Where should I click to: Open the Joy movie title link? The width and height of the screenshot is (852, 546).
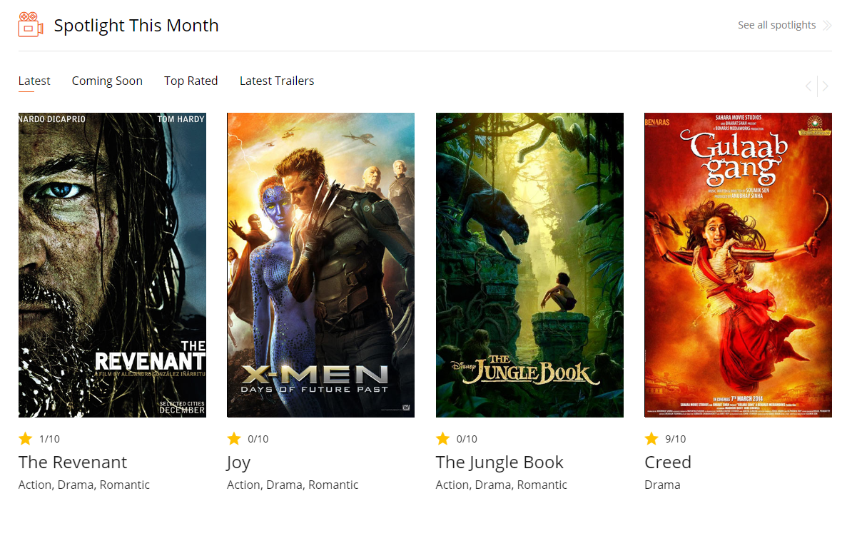click(x=238, y=463)
